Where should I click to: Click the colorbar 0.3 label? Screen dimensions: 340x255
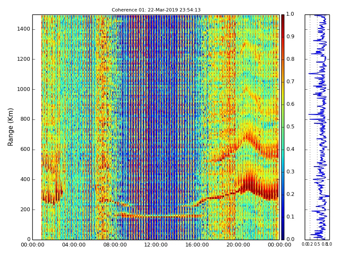pos(290,172)
